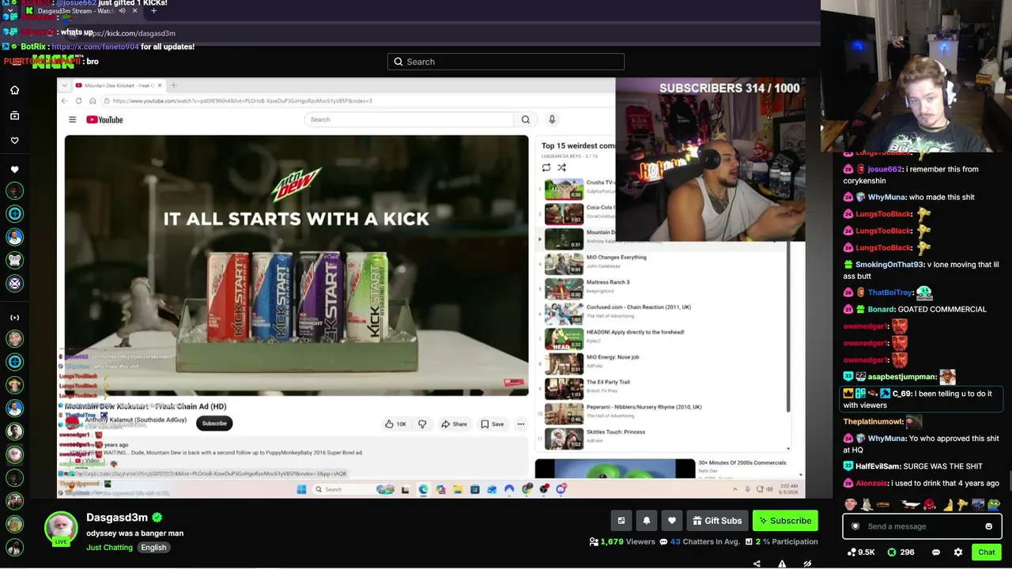The image size is (1012, 569).
Task: Click the YouTube Save button
Action: coord(492,424)
